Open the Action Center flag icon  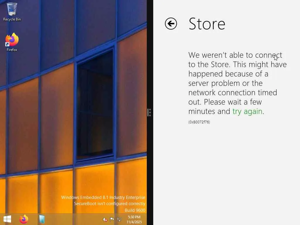pyautogui.click(x=112, y=219)
